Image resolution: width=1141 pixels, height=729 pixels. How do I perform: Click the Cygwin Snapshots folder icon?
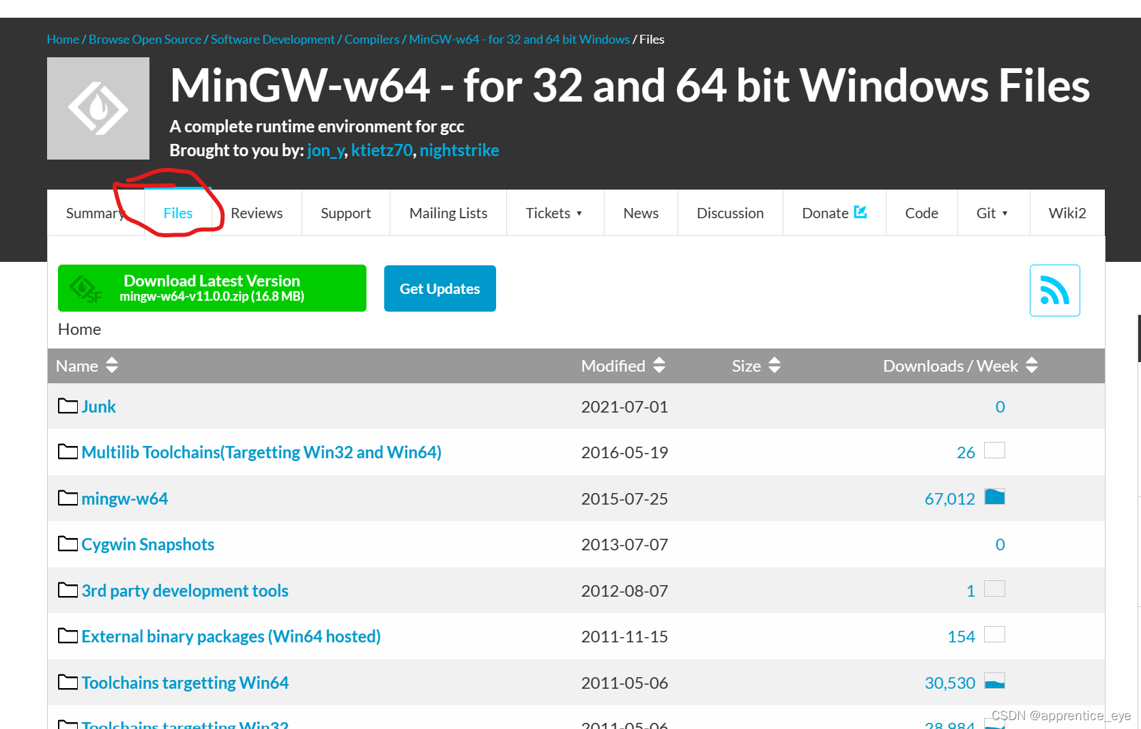pyautogui.click(x=68, y=544)
